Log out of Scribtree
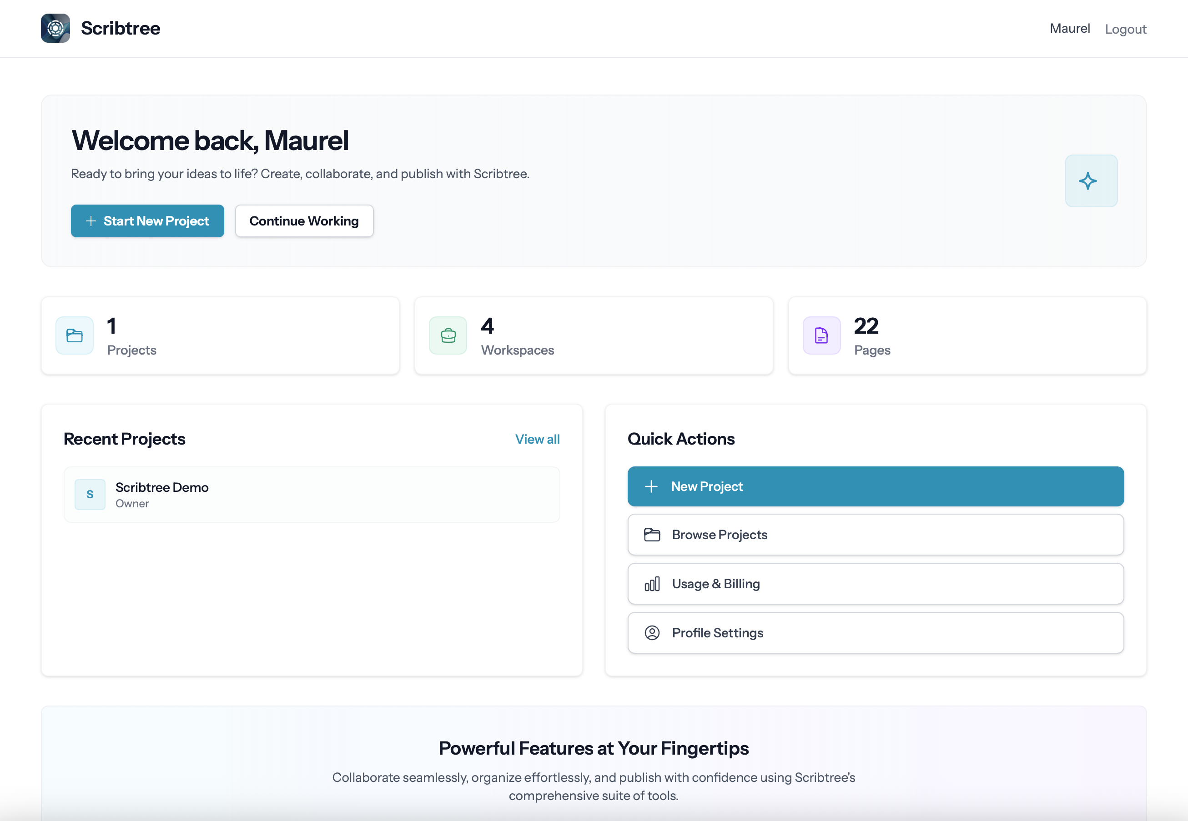The height and width of the screenshot is (821, 1188). [1126, 29]
